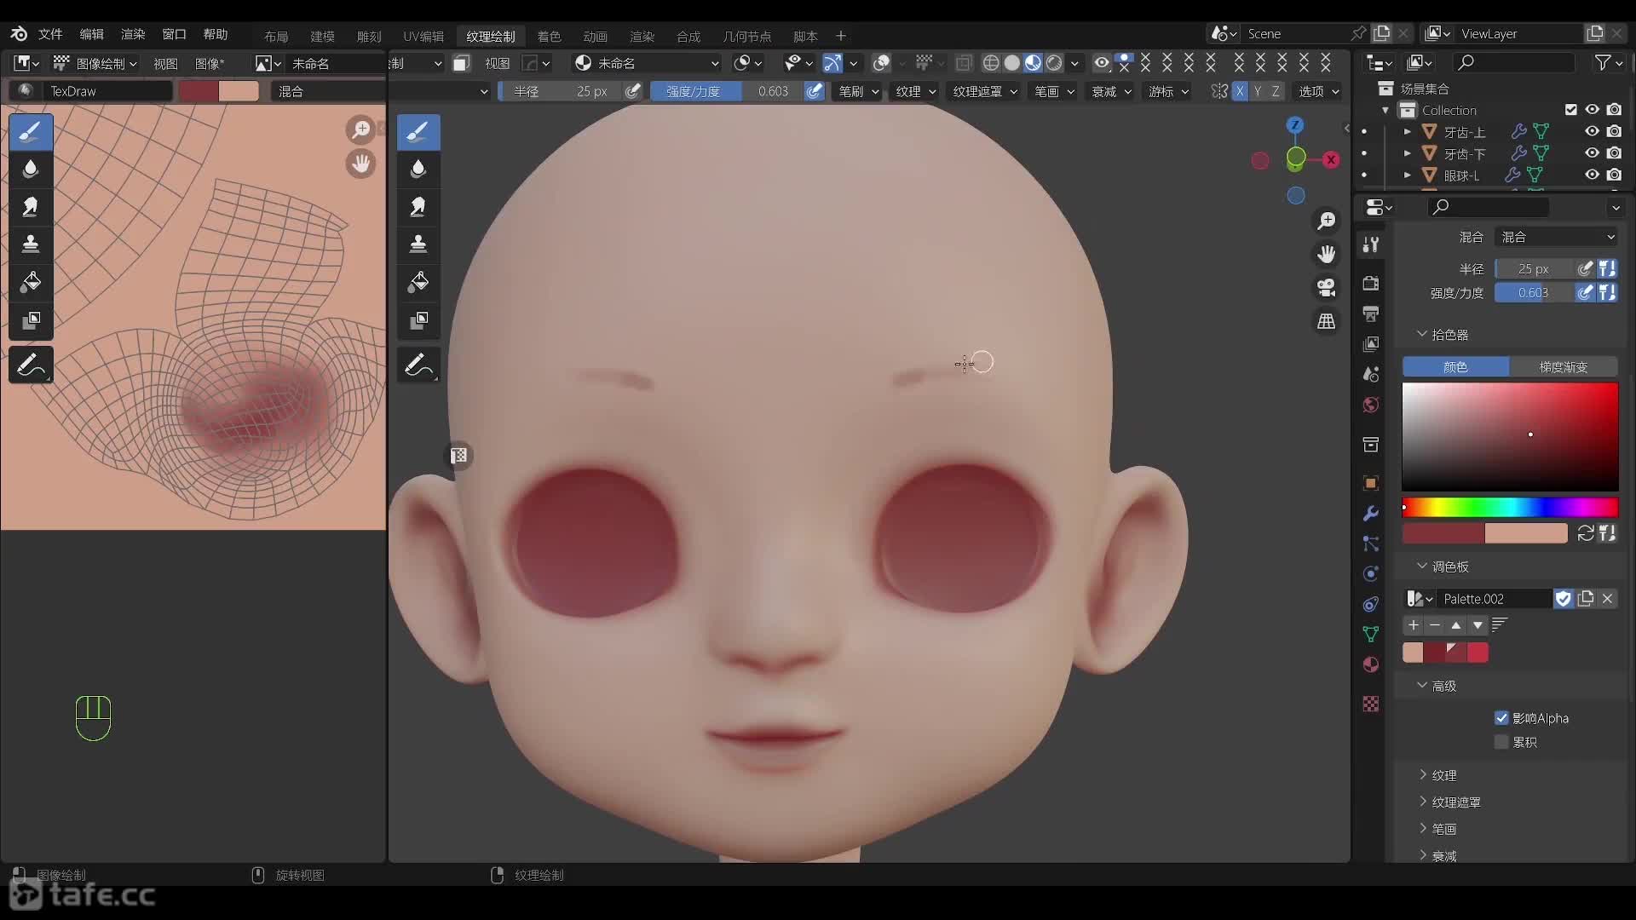Image resolution: width=1636 pixels, height=920 pixels.
Task: Select the Soften tool in the image editor toolbar
Action: 31,170
